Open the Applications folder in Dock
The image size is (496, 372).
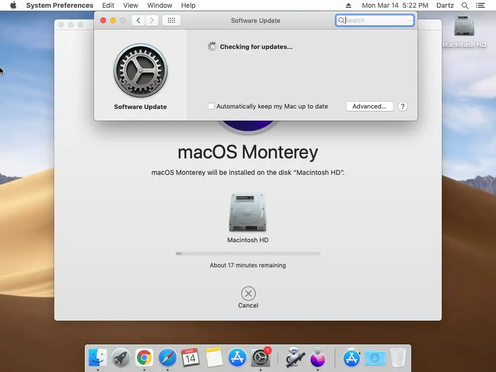tap(352, 358)
